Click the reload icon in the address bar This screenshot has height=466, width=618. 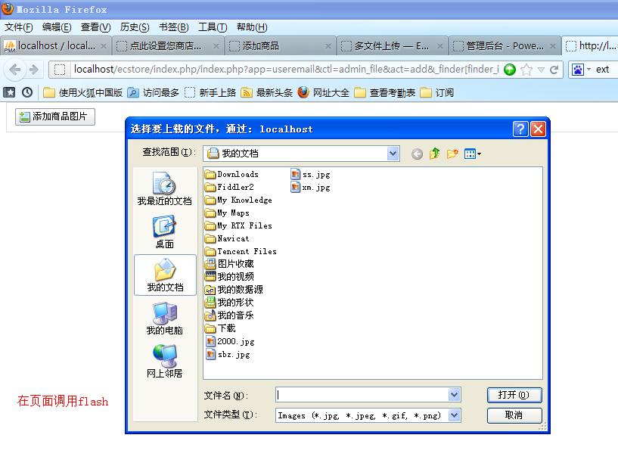coord(554,70)
